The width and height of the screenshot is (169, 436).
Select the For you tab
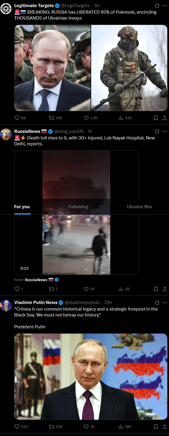point(22,207)
